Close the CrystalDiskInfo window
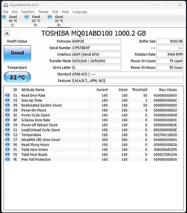The height and width of the screenshot is (213, 187). (179, 5)
